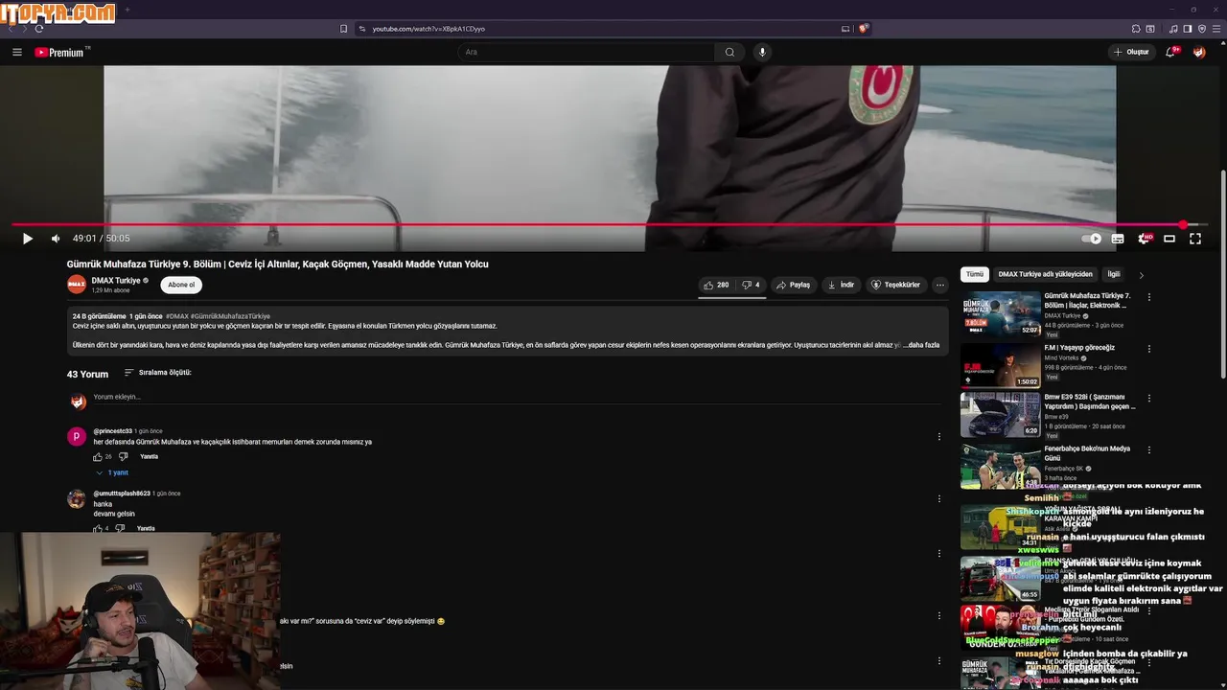The width and height of the screenshot is (1227, 690).
Task: Toggle the autoplay switch in the player
Action: click(1091, 239)
